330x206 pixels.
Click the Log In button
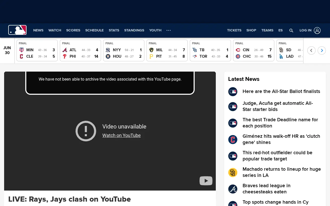[x=306, y=30]
